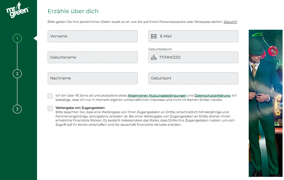284x180 pixels.
Task: Click the Vorname input field
Action: (x=92, y=36)
